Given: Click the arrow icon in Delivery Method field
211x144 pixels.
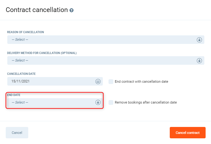Looking at the screenshot, I should [x=199, y=61].
